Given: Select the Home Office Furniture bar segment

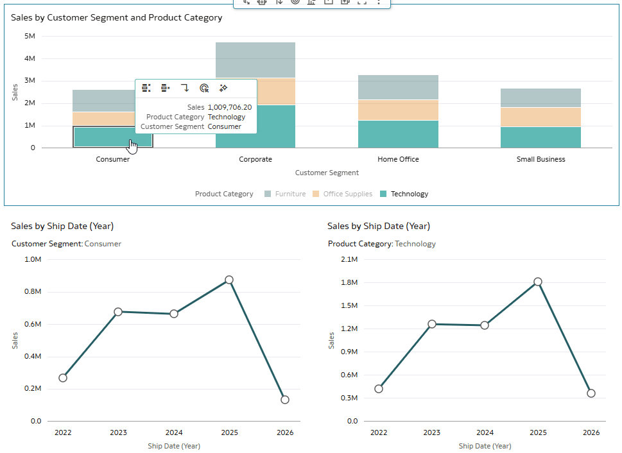Looking at the screenshot, I should click(x=398, y=87).
